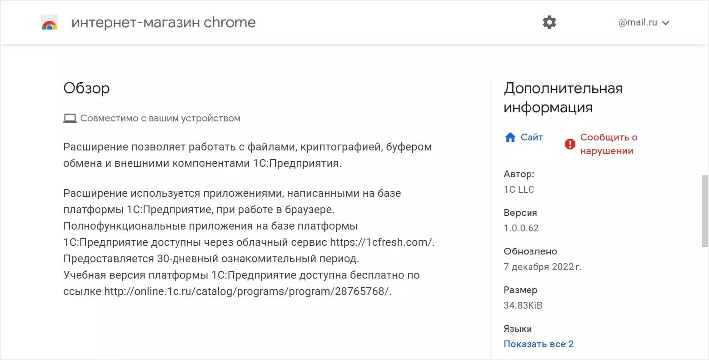
Task: Click Совместимо с вашим устройством text
Action: [160, 118]
